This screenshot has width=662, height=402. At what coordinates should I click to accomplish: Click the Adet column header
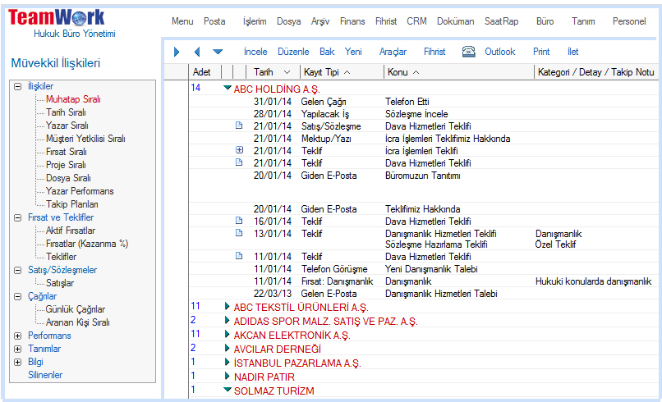point(202,72)
